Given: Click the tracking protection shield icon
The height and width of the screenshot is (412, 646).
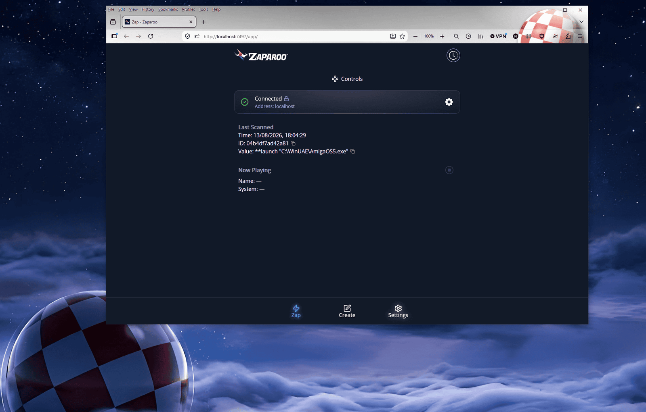Looking at the screenshot, I should click(187, 36).
